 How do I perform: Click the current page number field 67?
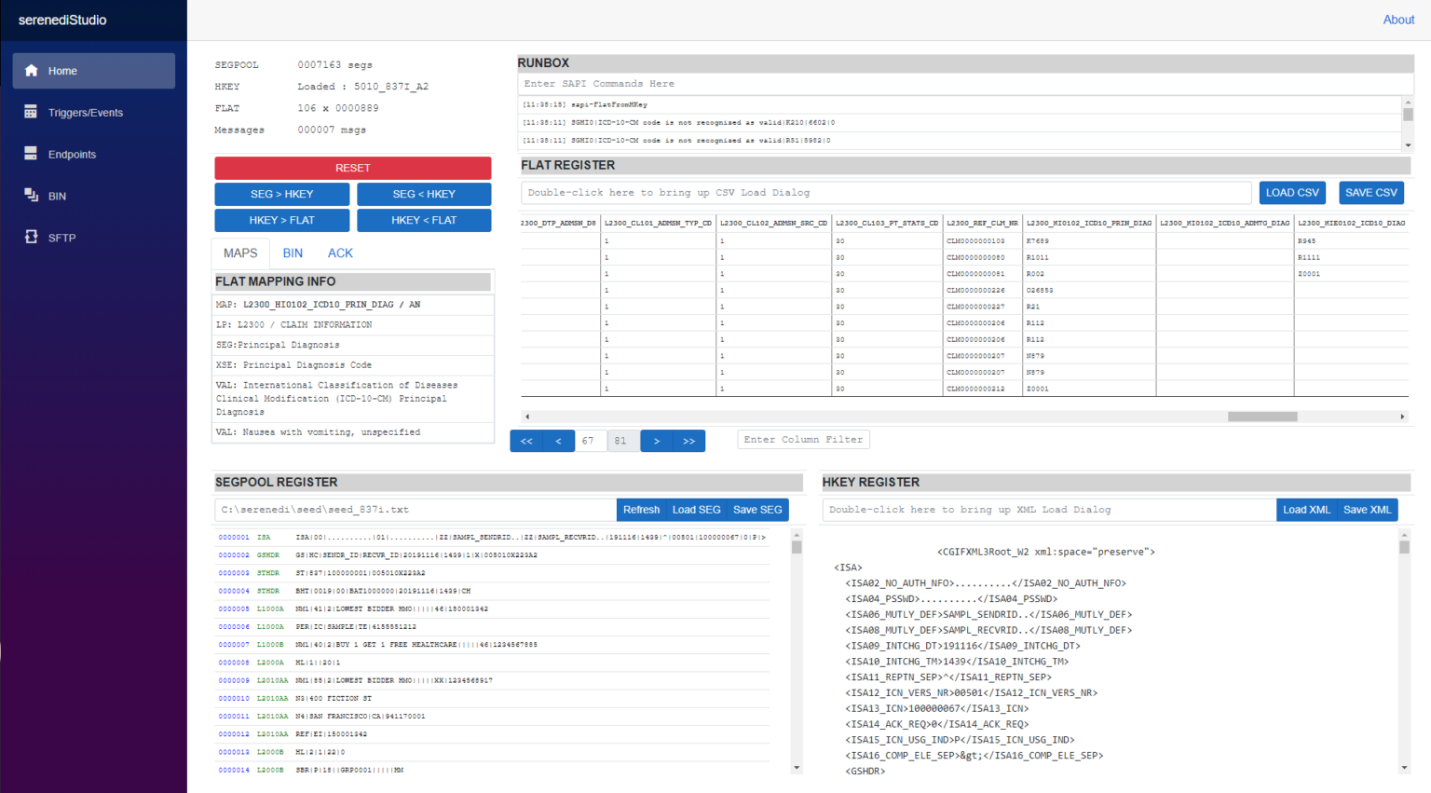tap(591, 441)
